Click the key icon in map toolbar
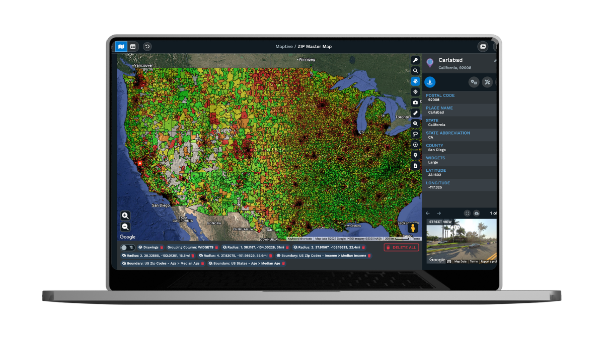The height and width of the screenshot is (339, 604). coord(415,60)
